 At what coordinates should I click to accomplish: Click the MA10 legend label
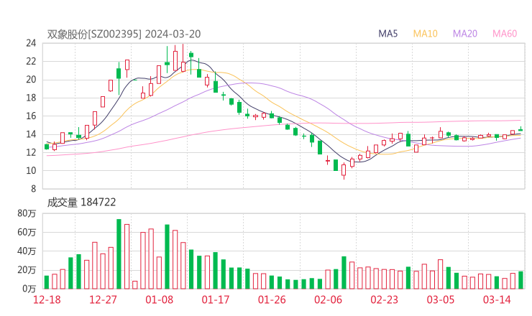[425, 34]
